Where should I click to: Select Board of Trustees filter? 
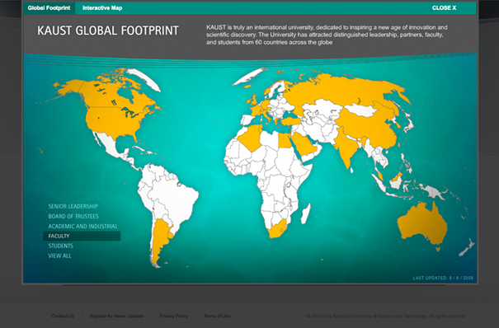pyautogui.click(x=73, y=216)
